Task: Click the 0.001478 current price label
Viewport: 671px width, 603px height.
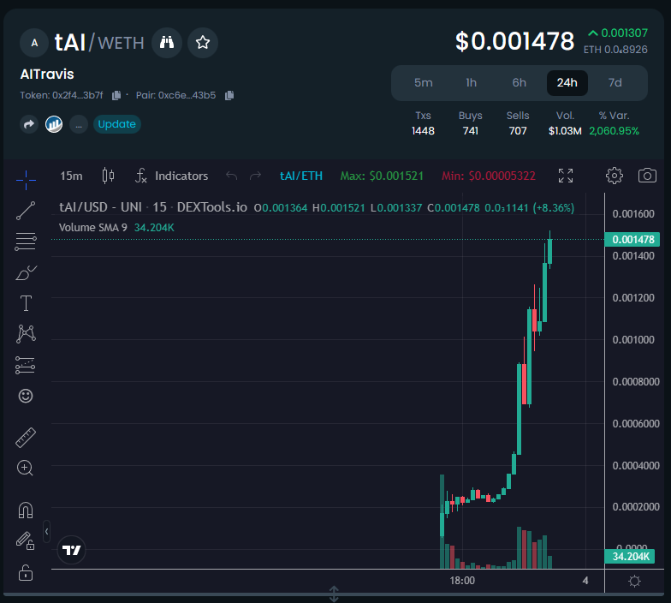Action: [x=632, y=240]
